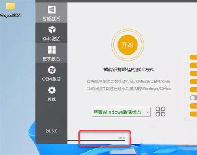197x155 pixels.
Task: Click the 30% progress percentage label
Action: click(x=121, y=137)
